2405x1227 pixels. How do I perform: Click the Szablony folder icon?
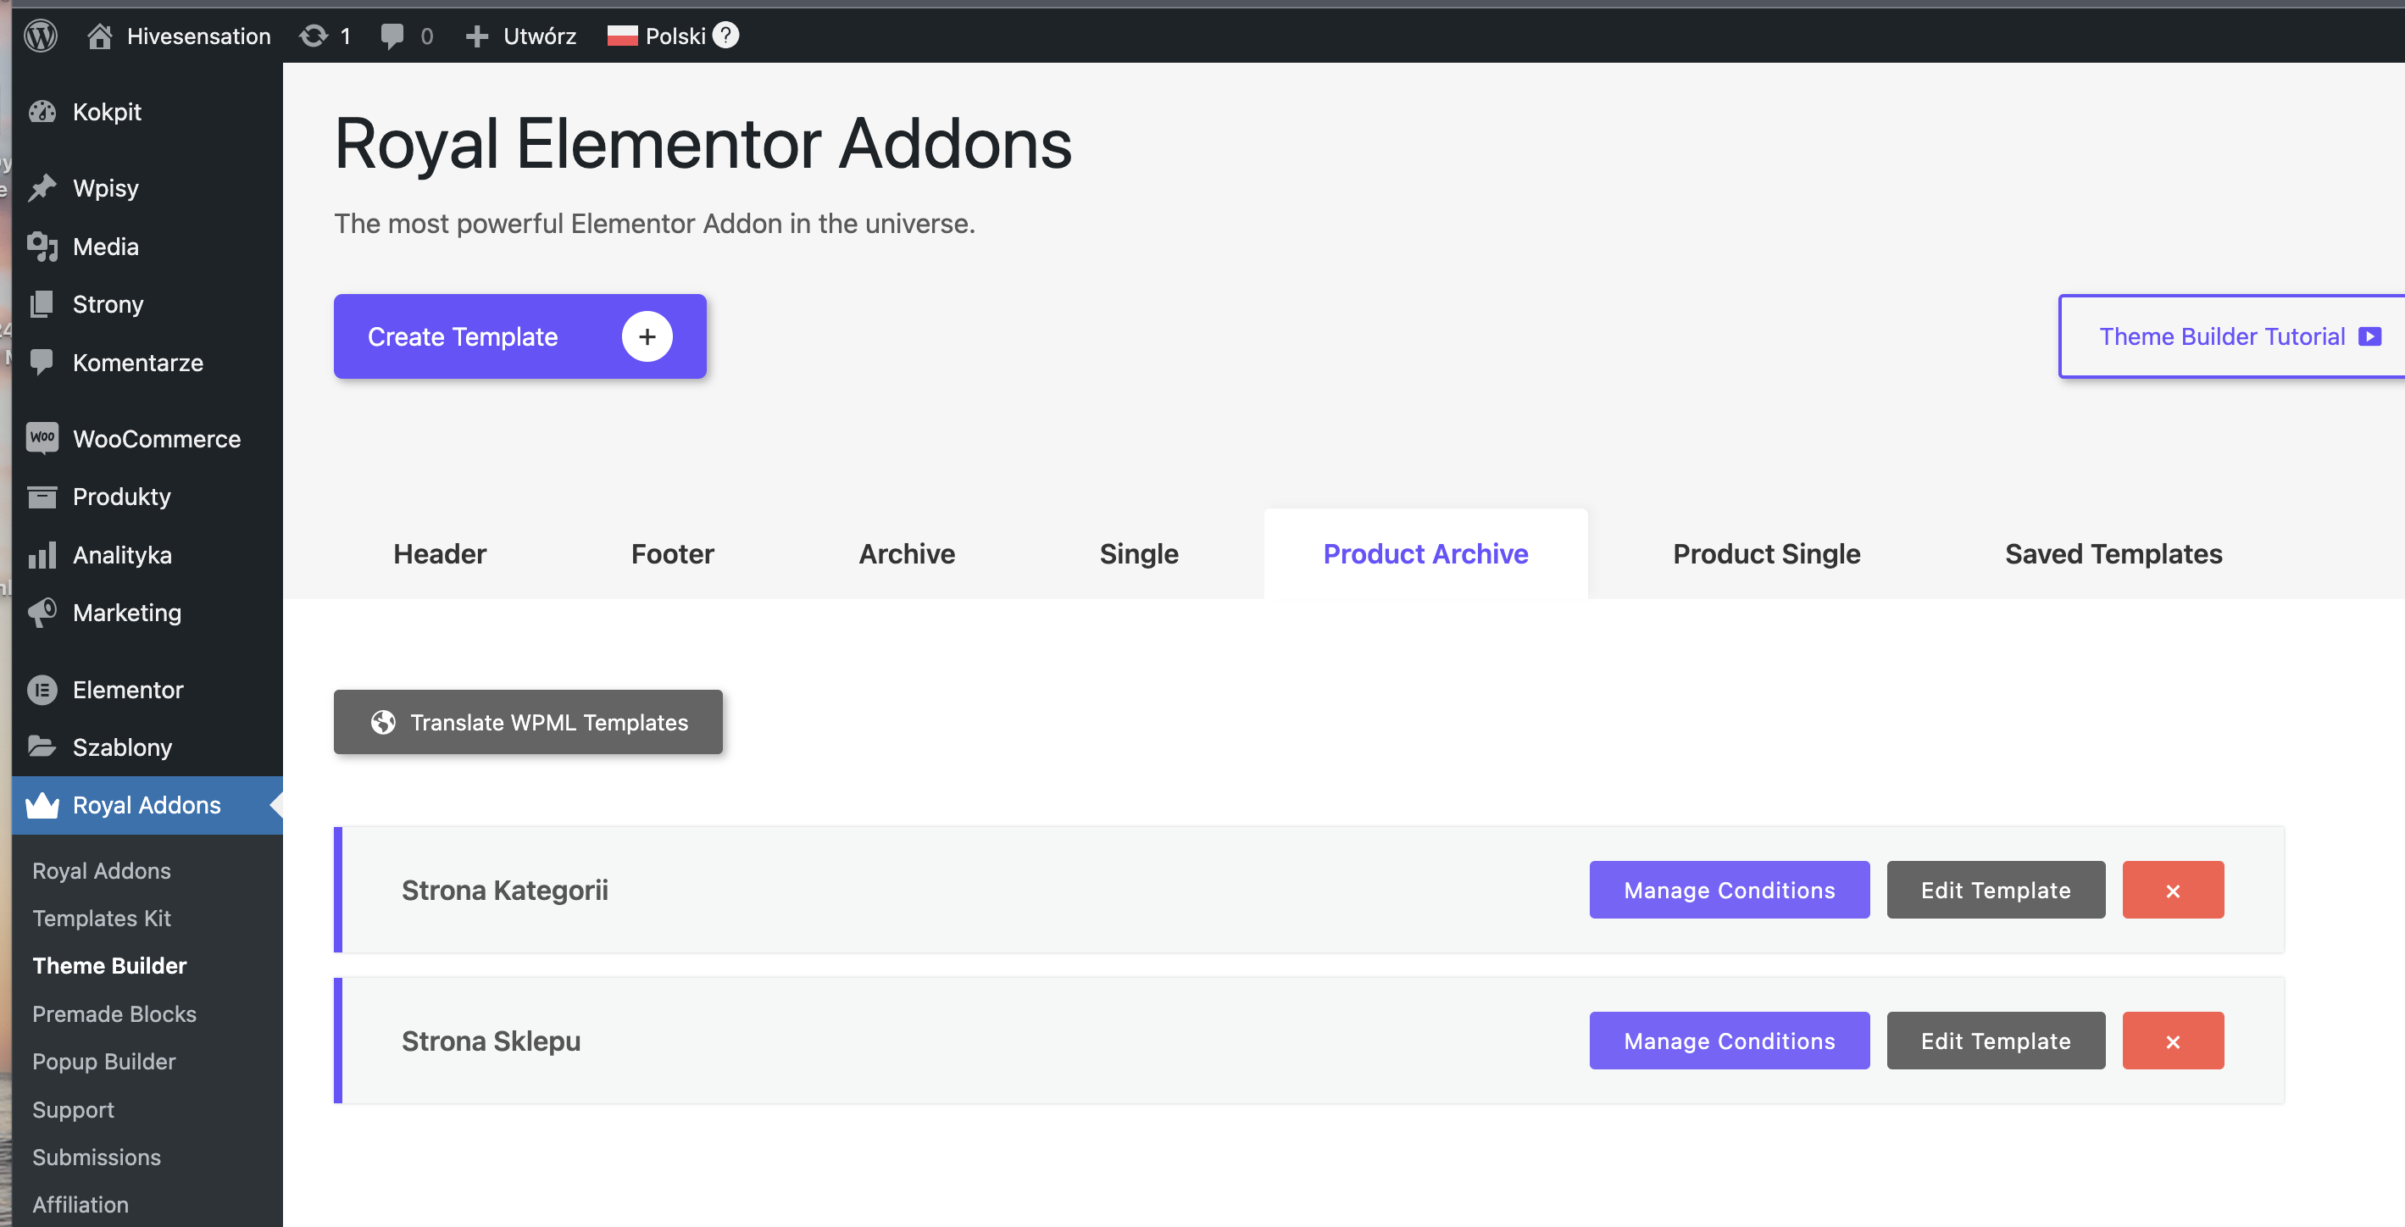[x=42, y=747]
